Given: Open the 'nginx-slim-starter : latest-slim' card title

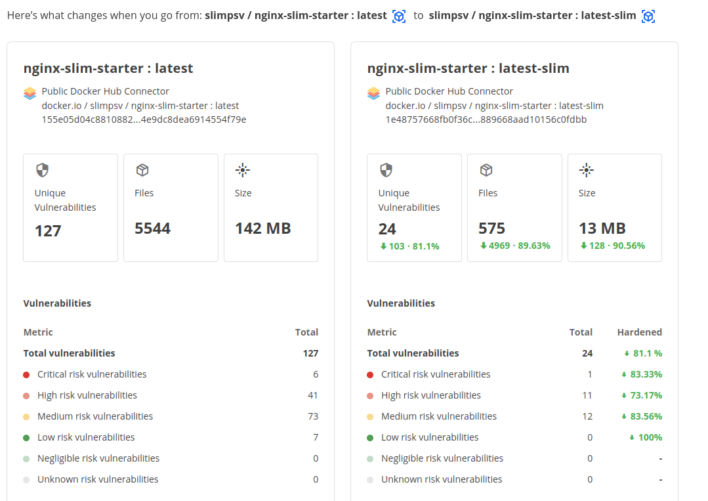Looking at the screenshot, I should pos(468,68).
